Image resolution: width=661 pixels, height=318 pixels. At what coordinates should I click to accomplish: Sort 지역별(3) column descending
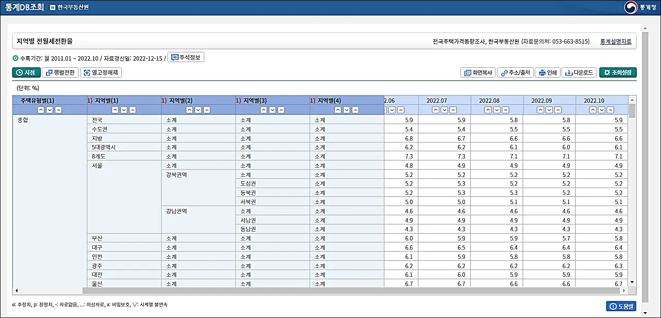272,110
